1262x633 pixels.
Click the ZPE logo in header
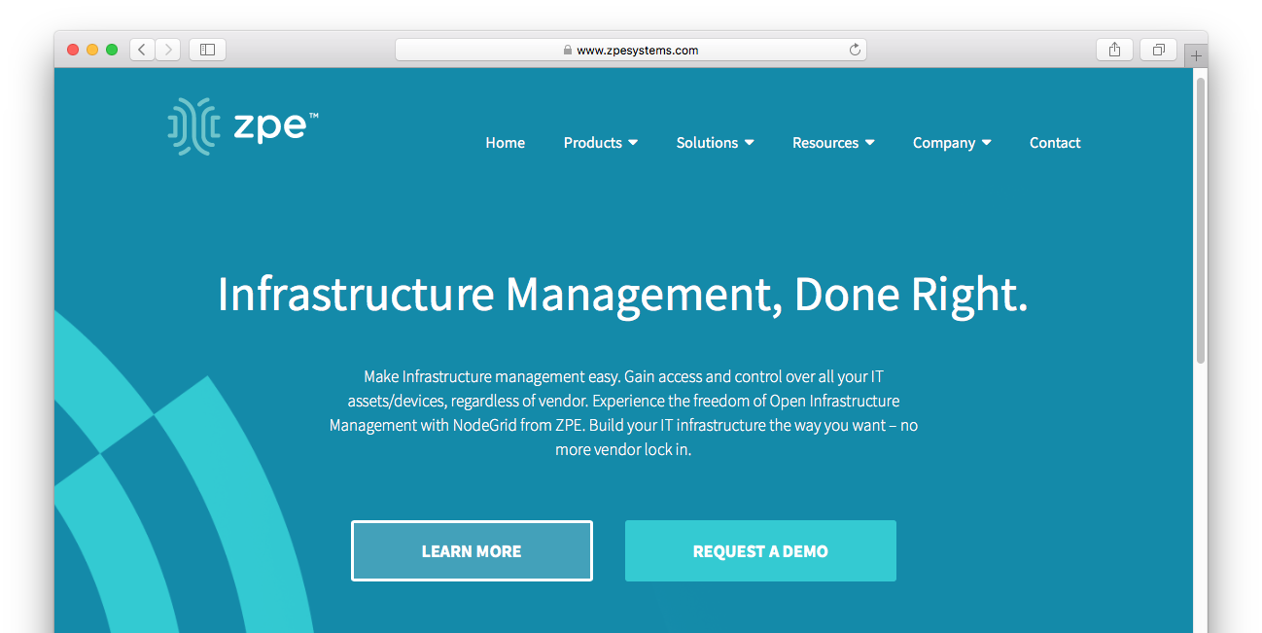(243, 127)
